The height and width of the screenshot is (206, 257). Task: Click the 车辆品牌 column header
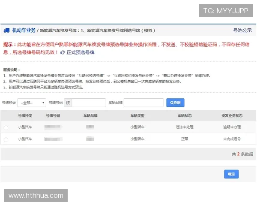(90, 115)
